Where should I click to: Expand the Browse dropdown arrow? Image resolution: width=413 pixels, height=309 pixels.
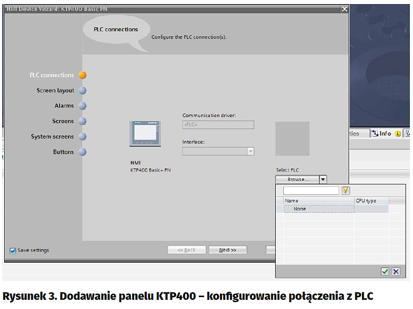[323, 179]
